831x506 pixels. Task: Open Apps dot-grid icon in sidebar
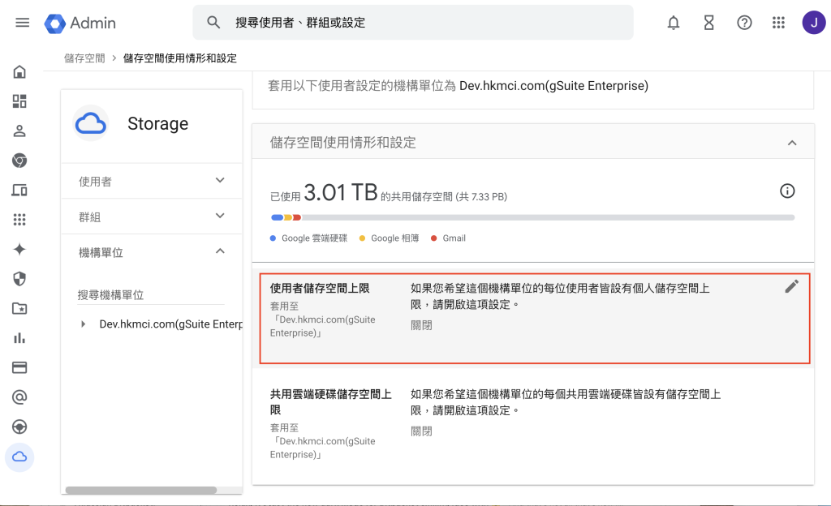tap(19, 220)
